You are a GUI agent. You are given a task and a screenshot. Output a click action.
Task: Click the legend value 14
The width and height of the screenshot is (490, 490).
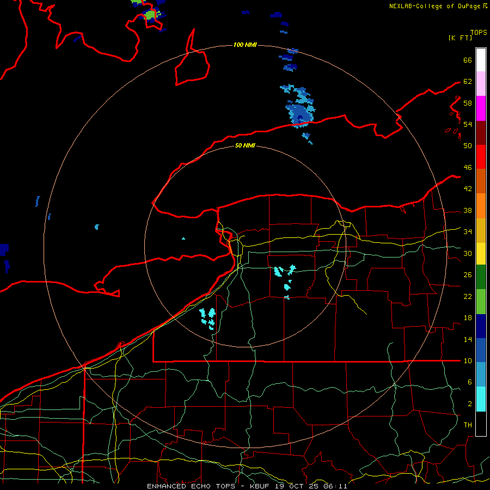[468, 339]
